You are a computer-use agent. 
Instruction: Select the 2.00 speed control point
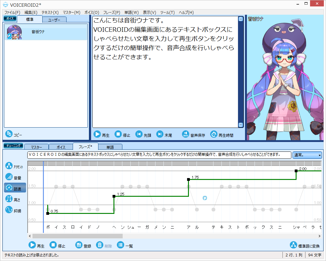[296, 171]
